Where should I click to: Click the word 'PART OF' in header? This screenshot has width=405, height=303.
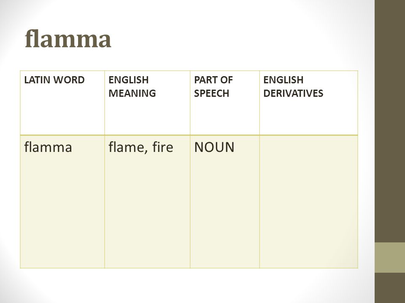click(213, 80)
